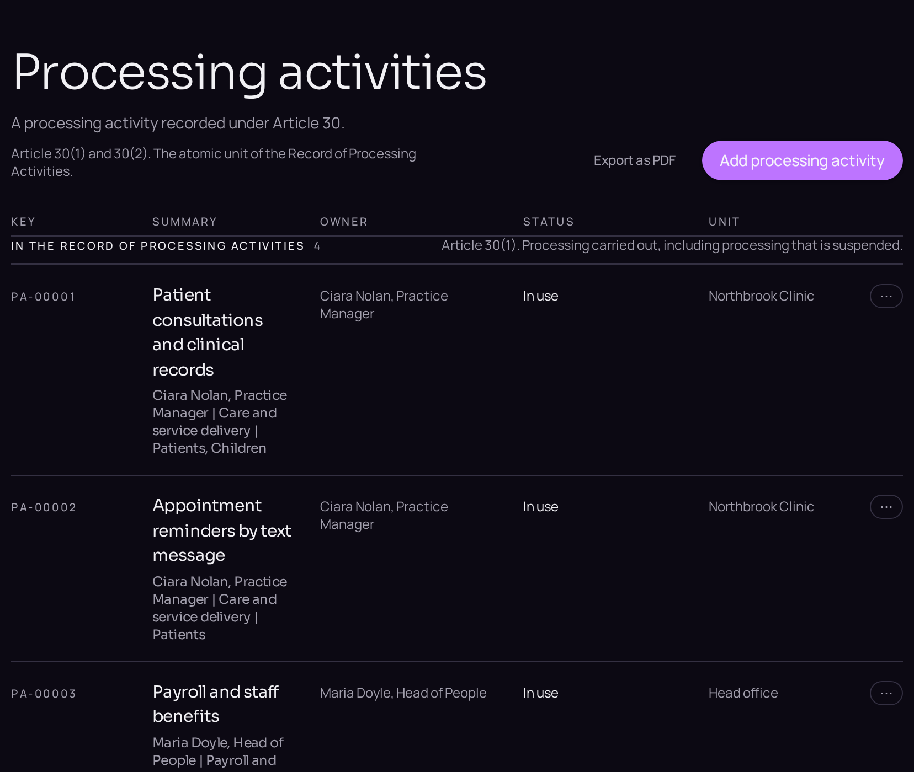Image resolution: width=914 pixels, height=772 pixels.
Task: Click owner Ciara Nolan in PA-00002 row
Action: (384, 516)
